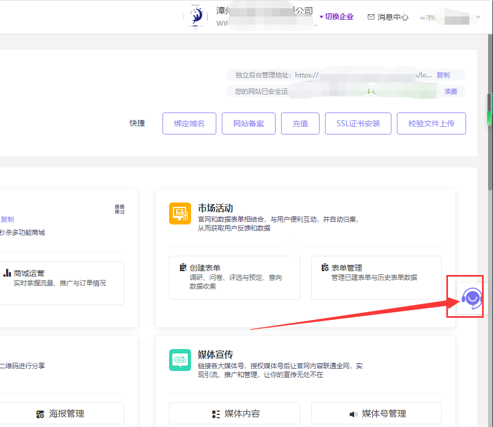Click the 绑定域名 button

pos(189,123)
